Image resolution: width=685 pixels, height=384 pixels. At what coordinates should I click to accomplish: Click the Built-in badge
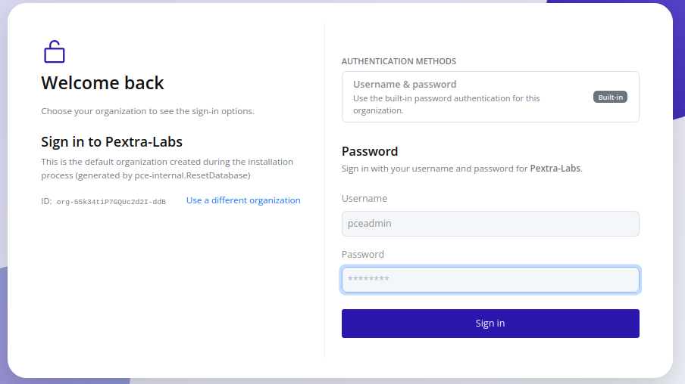(610, 97)
